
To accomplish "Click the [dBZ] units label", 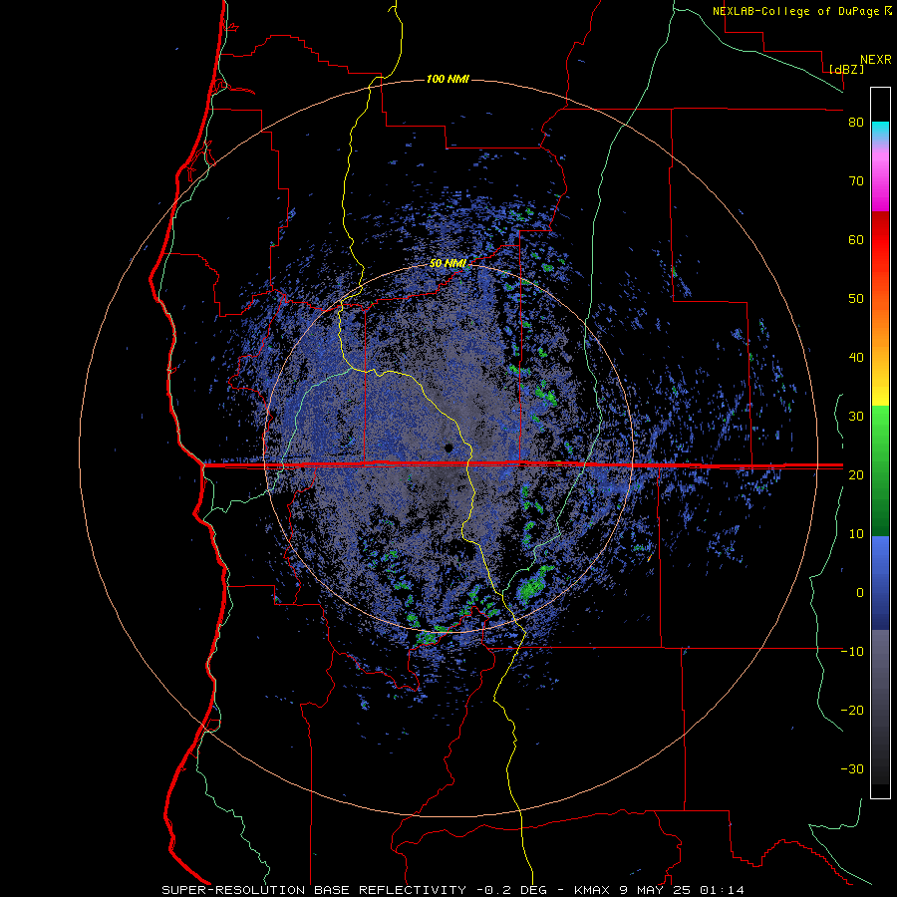I will [846, 69].
